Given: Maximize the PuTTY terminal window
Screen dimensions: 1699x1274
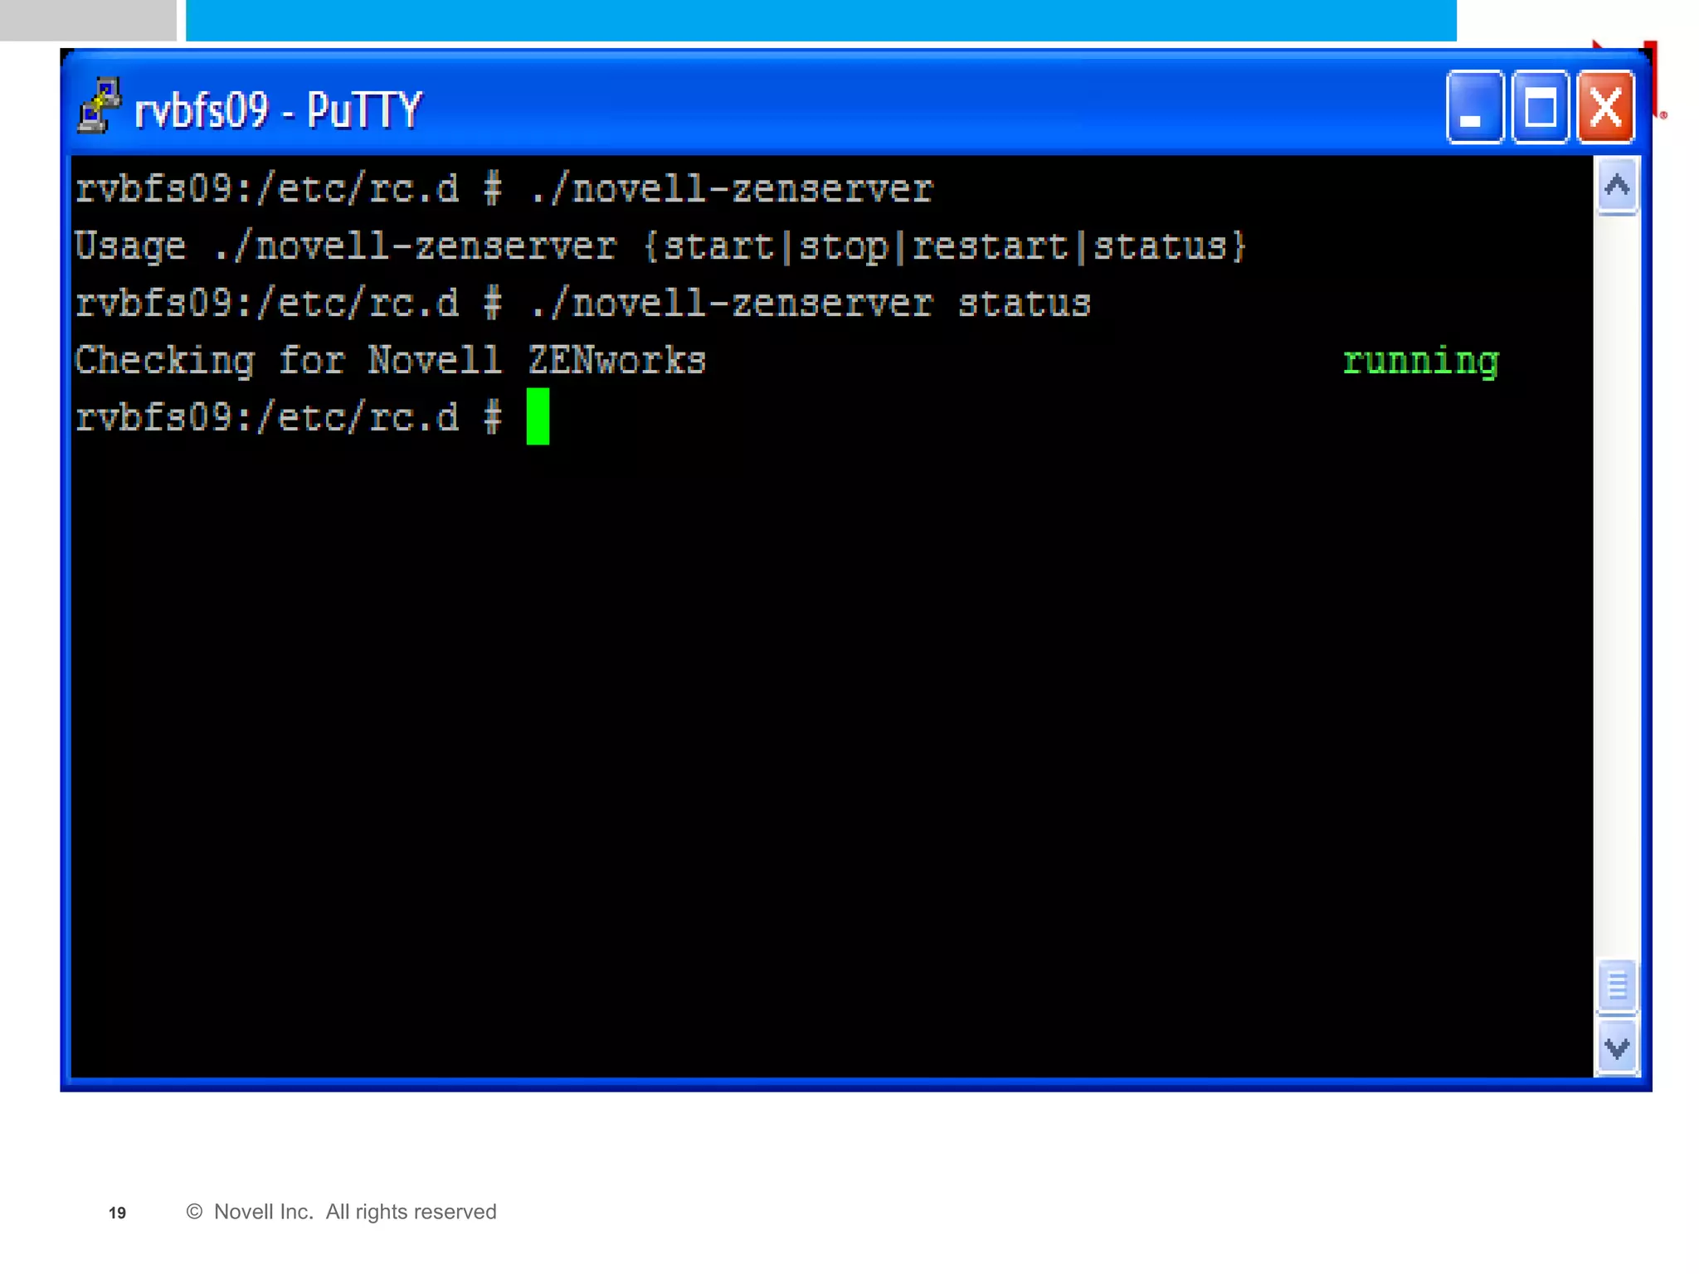Looking at the screenshot, I should [1540, 108].
